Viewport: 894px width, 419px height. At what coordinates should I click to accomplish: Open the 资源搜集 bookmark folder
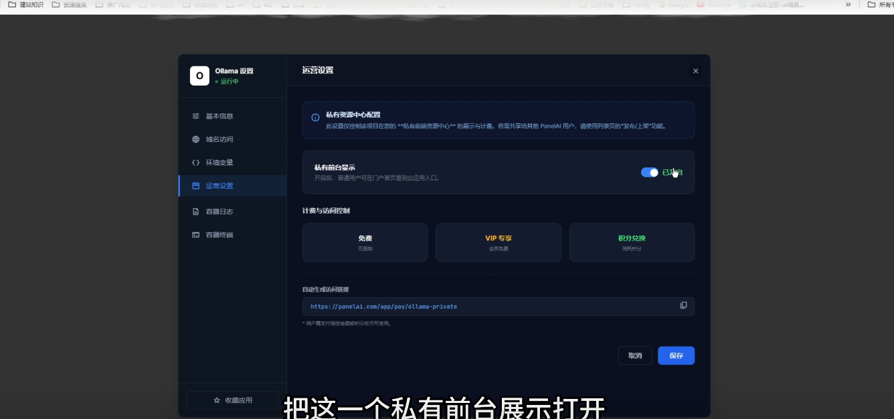(x=69, y=5)
